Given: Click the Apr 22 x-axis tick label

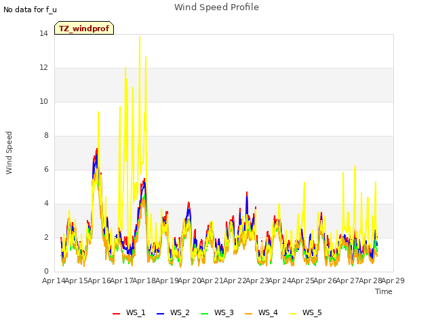Looking at the screenshot, I should 235,280.
